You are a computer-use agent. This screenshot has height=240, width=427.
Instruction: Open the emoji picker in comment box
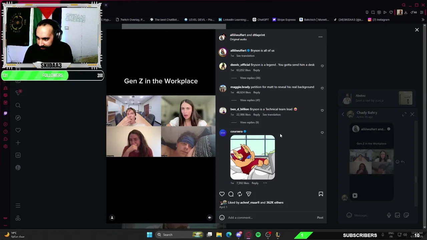click(x=222, y=218)
